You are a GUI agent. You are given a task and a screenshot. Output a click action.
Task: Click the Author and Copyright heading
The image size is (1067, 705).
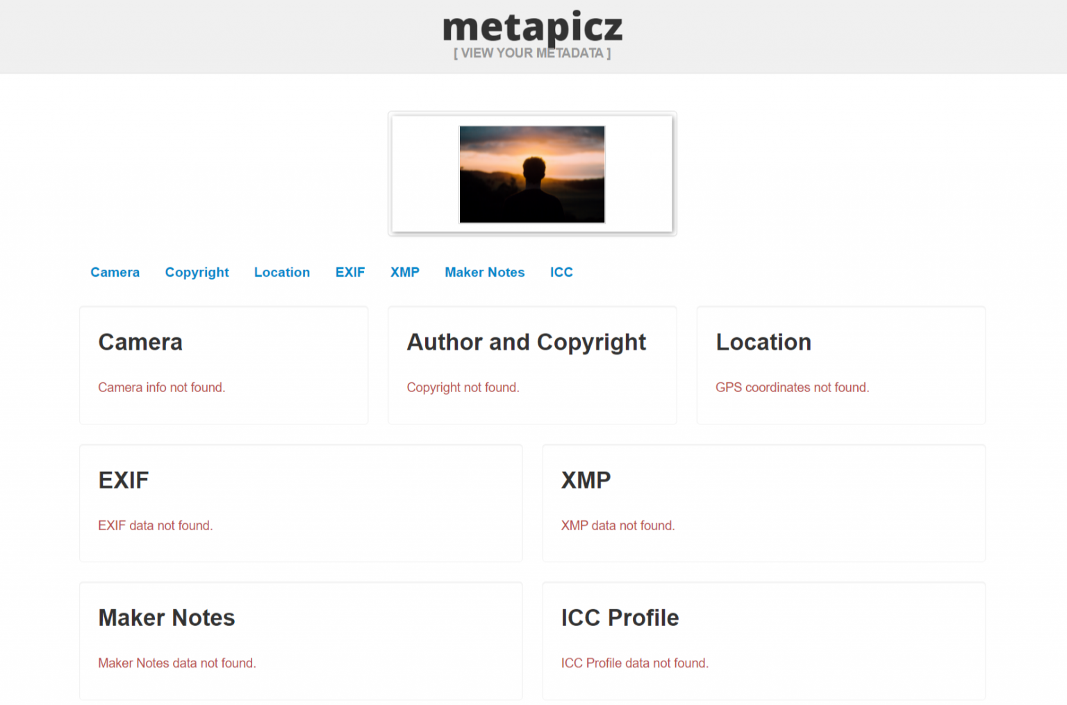tap(526, 342)
